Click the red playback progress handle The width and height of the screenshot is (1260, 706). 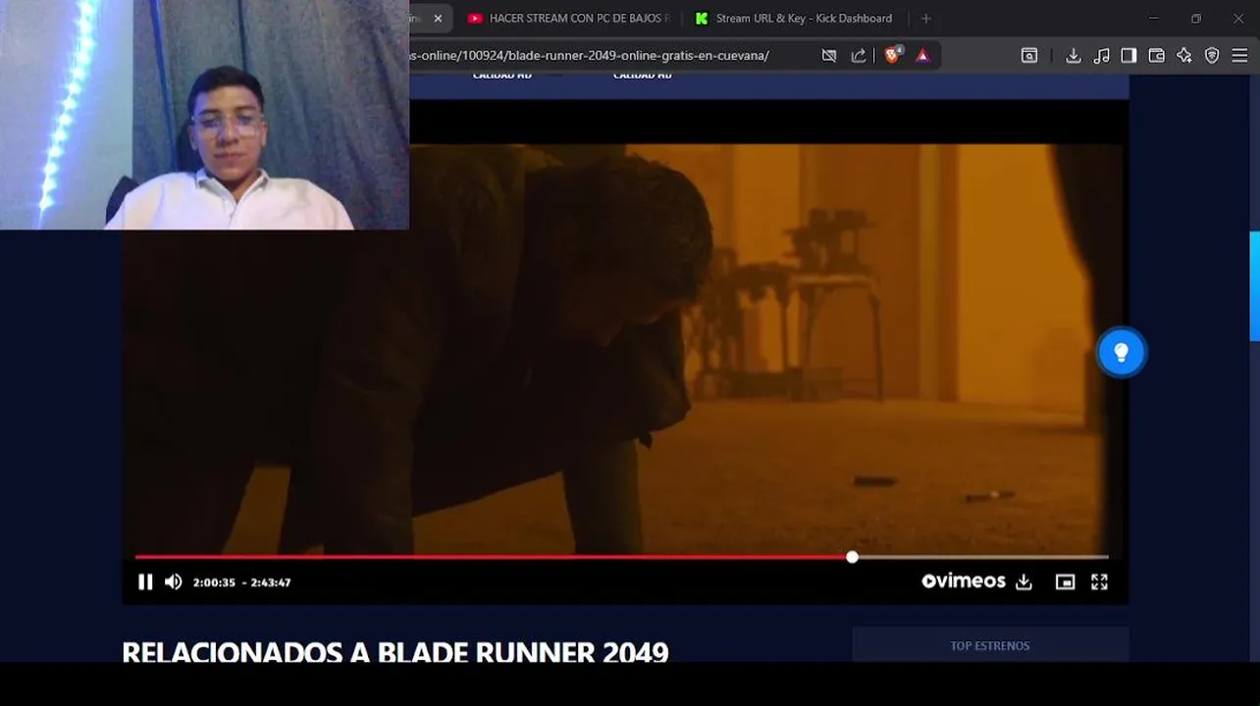point(852,557)
